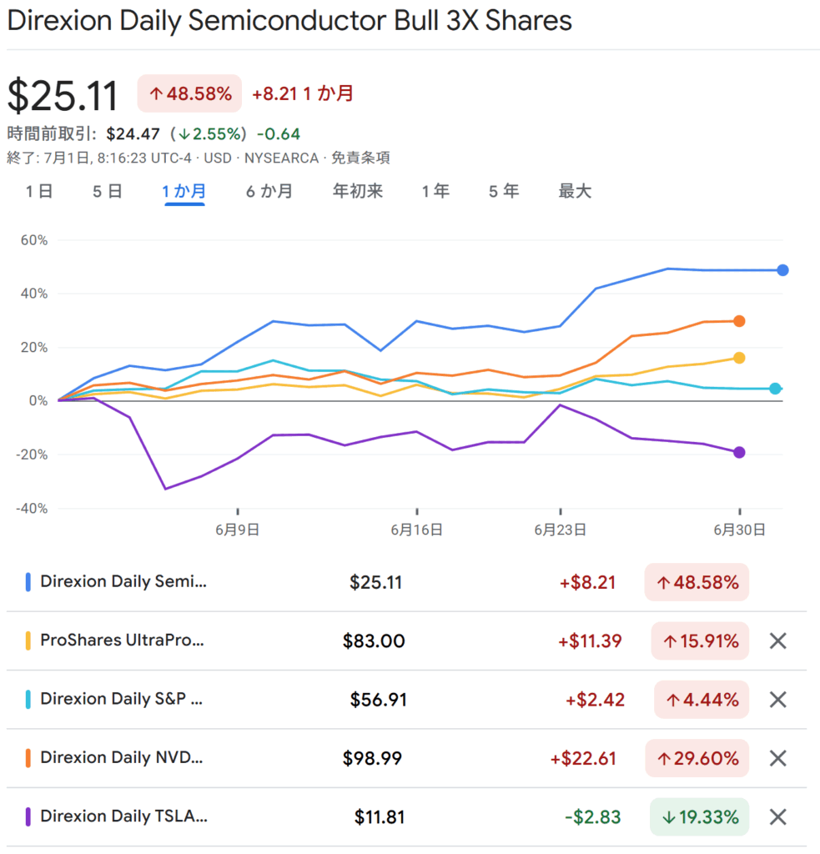Switch chart to the 5日 range
This screenshot has height=854, width=820.
[x=108, y=191]
